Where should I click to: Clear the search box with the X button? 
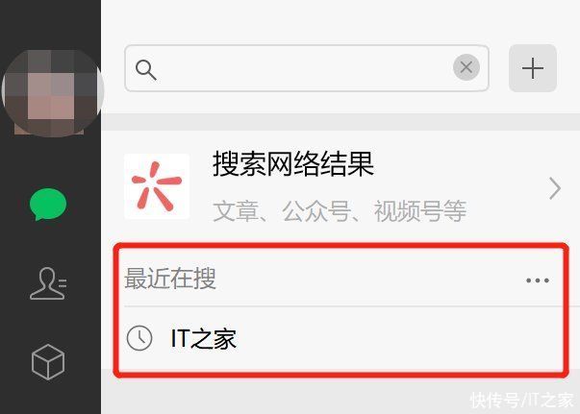click(467, 67)
